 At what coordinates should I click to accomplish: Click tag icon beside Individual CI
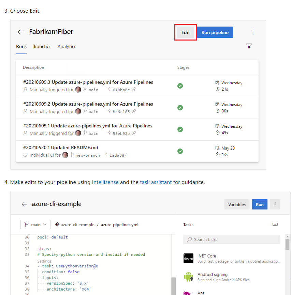(25, 155)
